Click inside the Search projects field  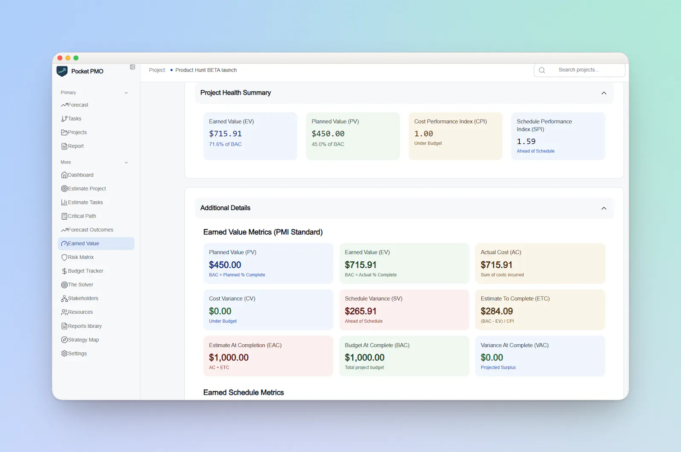click(579, 70)
